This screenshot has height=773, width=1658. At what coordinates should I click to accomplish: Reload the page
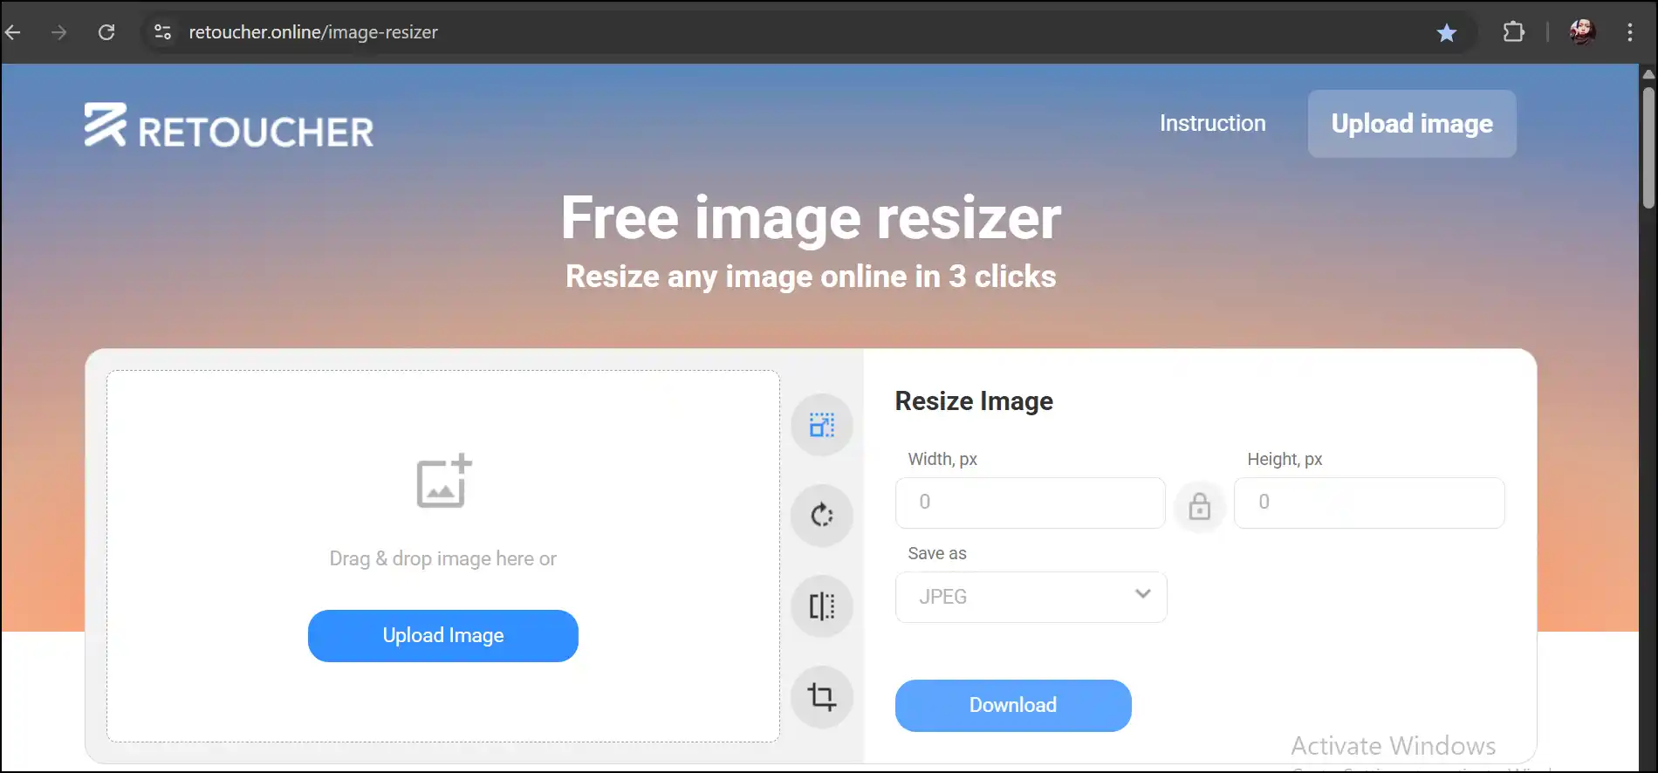pos(106,32)
